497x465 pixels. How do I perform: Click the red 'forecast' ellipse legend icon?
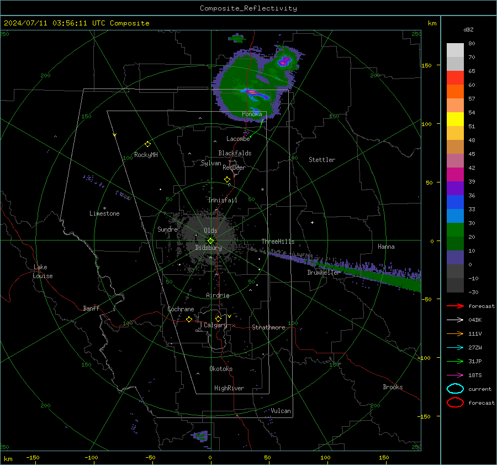click(455, 403)
